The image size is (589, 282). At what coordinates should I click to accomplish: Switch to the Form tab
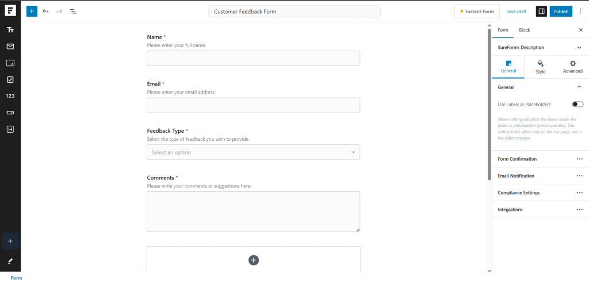(x=503, y=30)
